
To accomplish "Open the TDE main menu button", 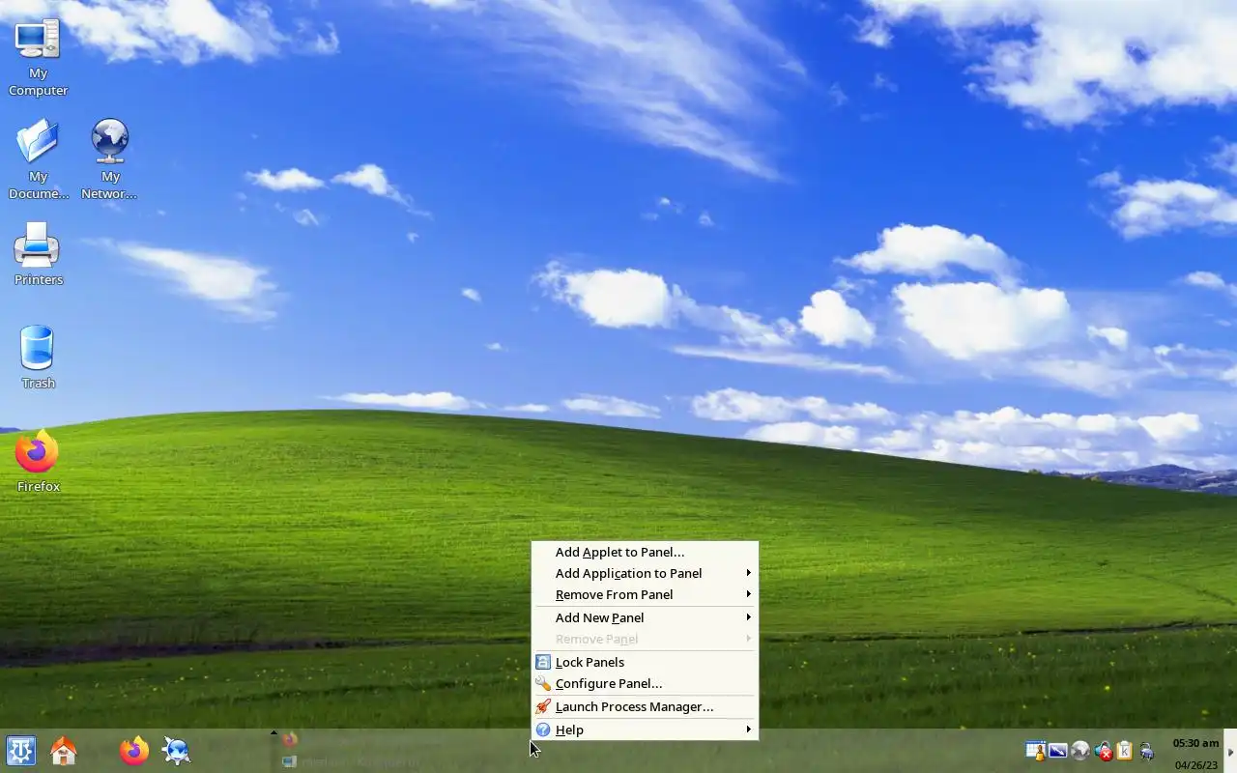I will (x=20, y=751).
